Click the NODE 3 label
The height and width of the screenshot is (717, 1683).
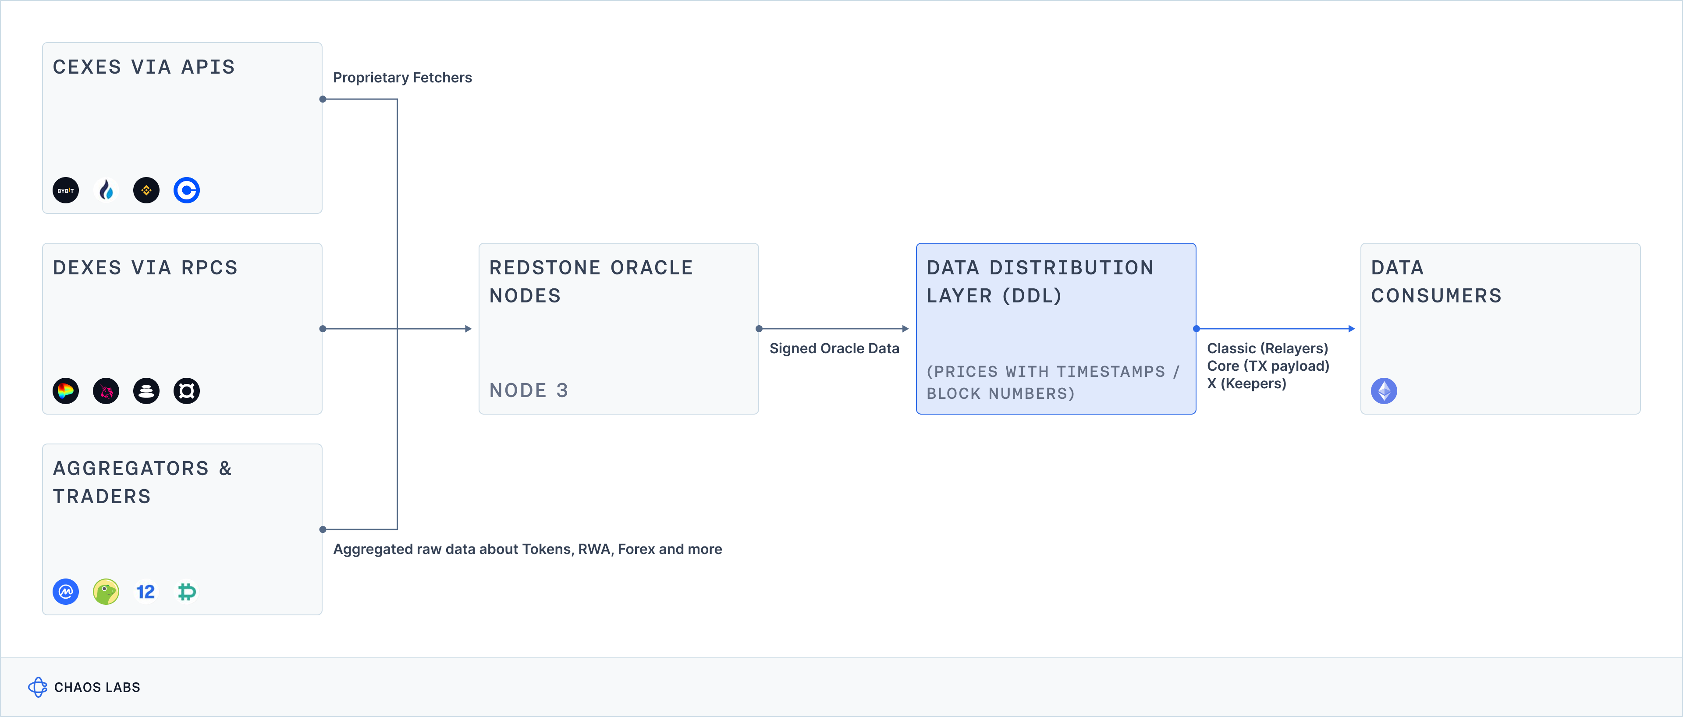tap(529, 390)
